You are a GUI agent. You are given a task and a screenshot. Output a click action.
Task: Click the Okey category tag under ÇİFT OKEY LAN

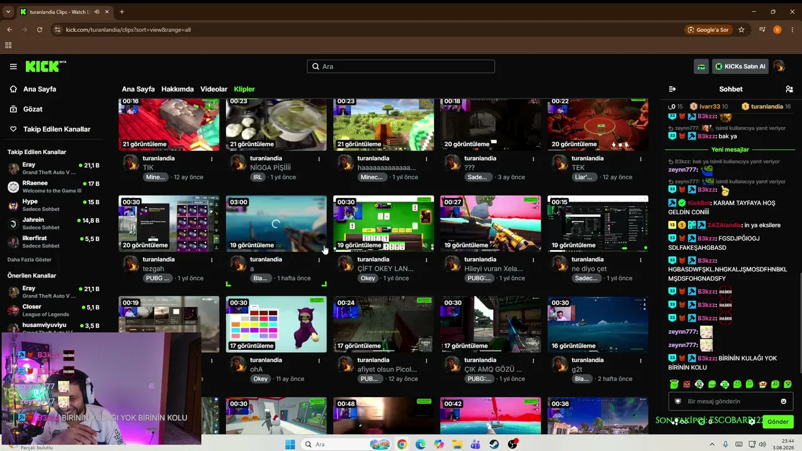pyautogui.click(x=368, y=278)
